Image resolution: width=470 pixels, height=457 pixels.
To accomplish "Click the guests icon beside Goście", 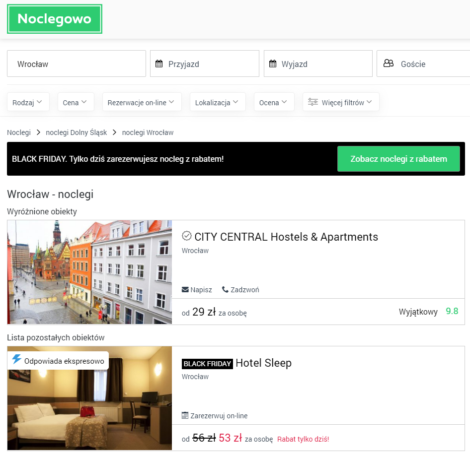I will coord(389,63).
